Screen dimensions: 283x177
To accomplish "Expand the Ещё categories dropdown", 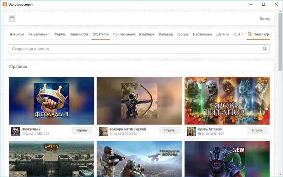I will tap(238, 34).
